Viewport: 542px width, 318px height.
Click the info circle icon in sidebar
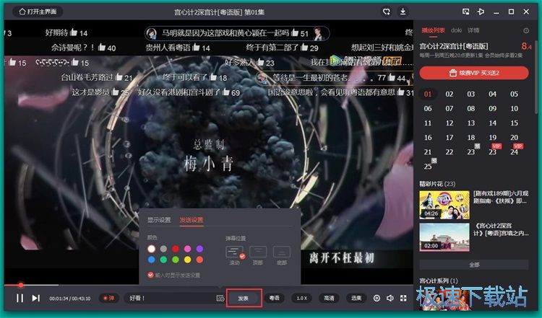(526, 31)
